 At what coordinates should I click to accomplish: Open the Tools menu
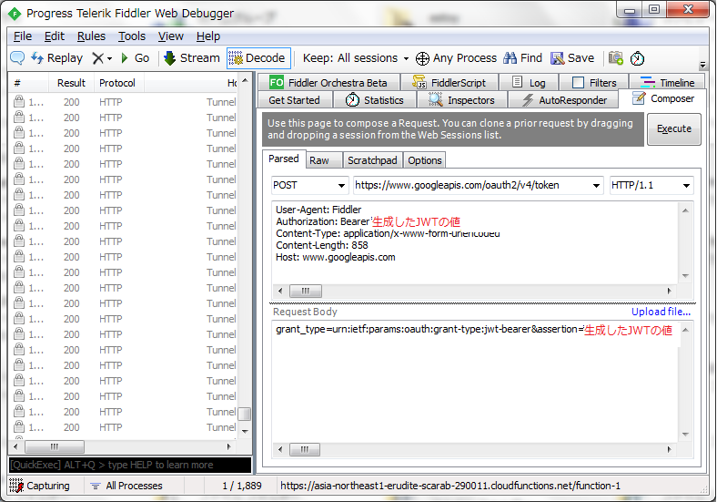(x=132, y=36)
